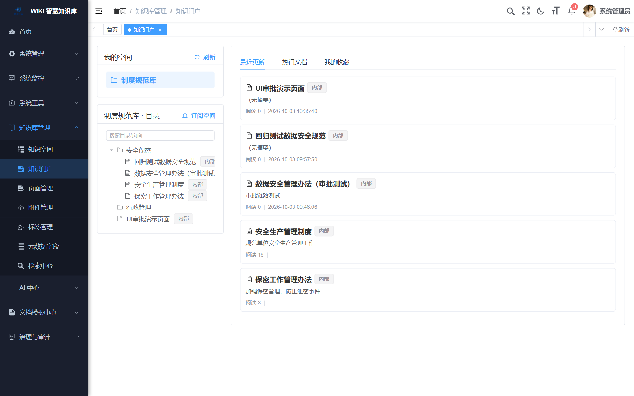Screen dimensions: 634x396
Task: Collapse the 安全保密 folder
Action: point(111,150)
